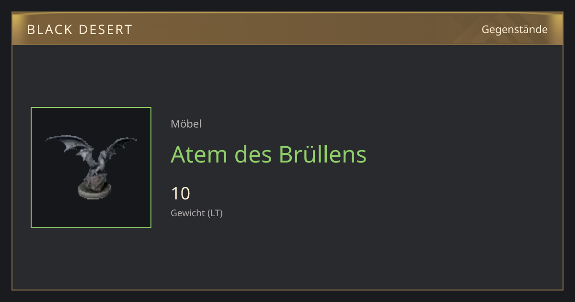This screenshot has height=302, width=575.
Task: Click the weight value 10
Action: click(x=181, y=194)
